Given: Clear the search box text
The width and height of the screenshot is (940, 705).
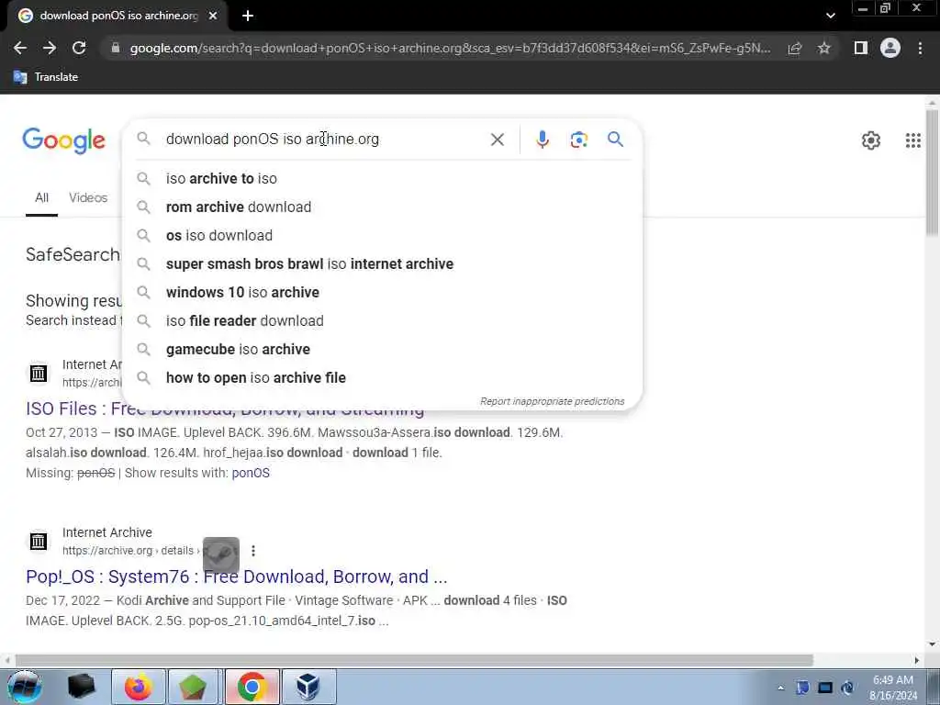Looking at the screenshot, I should click(x=497, y=140).
